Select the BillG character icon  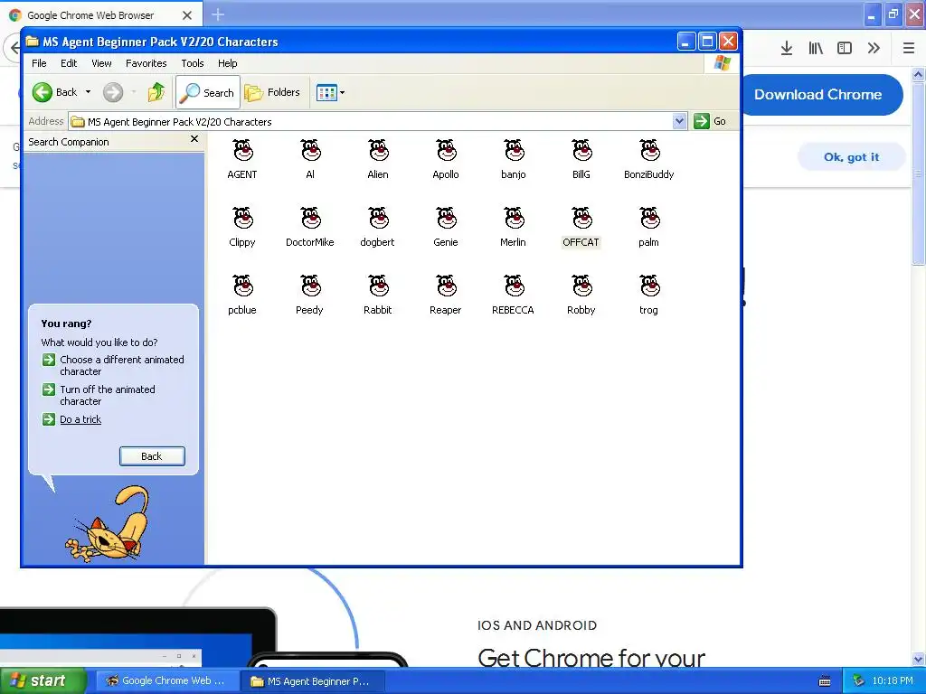581,151
